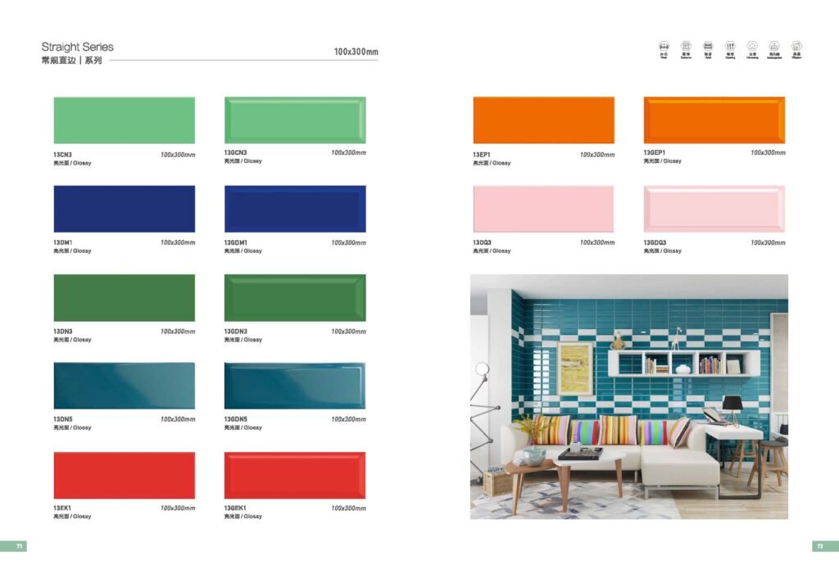Select the light green 13CN3 tile swatch
Viewport: 839px width, 569px height.
[125, 120]
